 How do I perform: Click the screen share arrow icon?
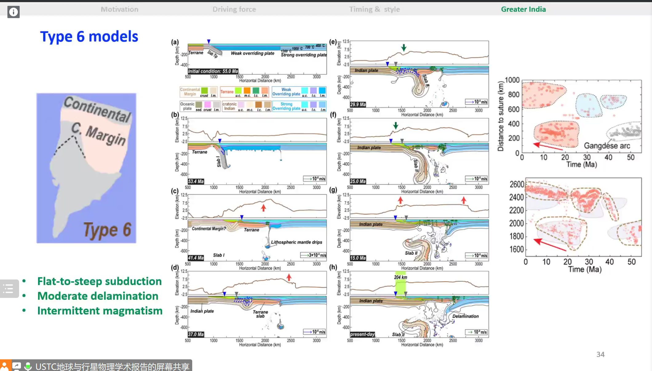click(x=17, y=366)
